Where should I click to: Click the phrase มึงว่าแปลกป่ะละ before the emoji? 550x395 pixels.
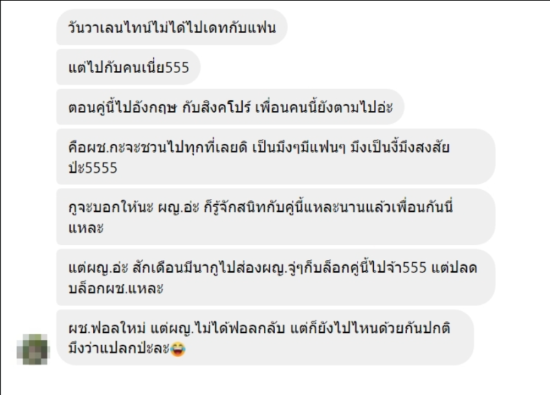click(x=119, y=349)
